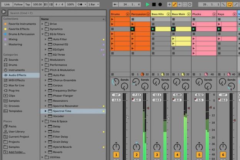The image size is (240, 160).
Task: Click Add Folder... link
Action: 17,152
